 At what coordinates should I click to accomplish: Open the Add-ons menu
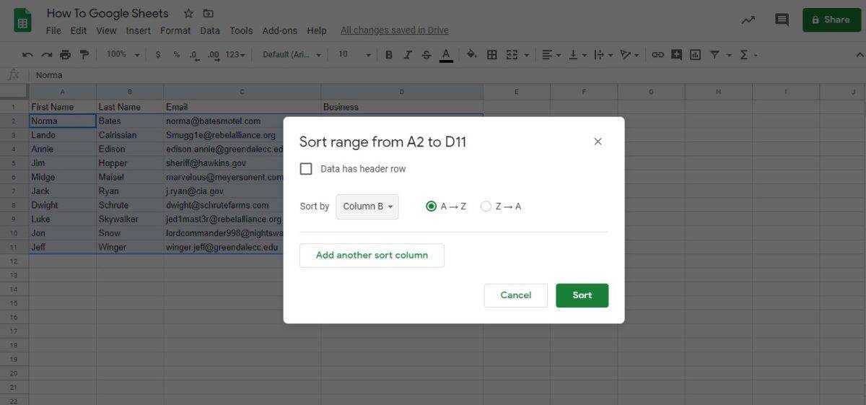pos(280,30)
